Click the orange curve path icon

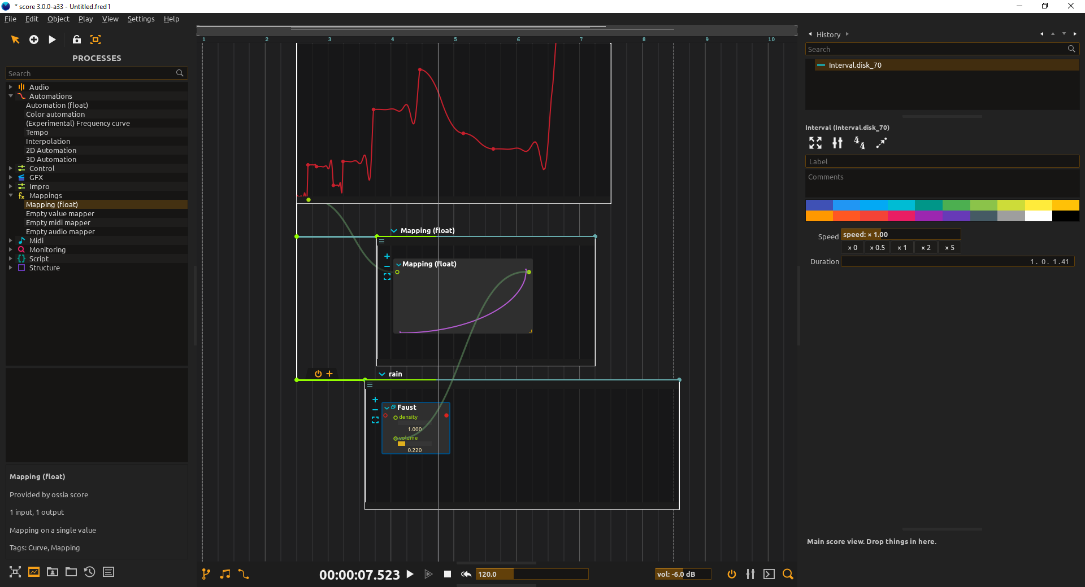[244, 574]
